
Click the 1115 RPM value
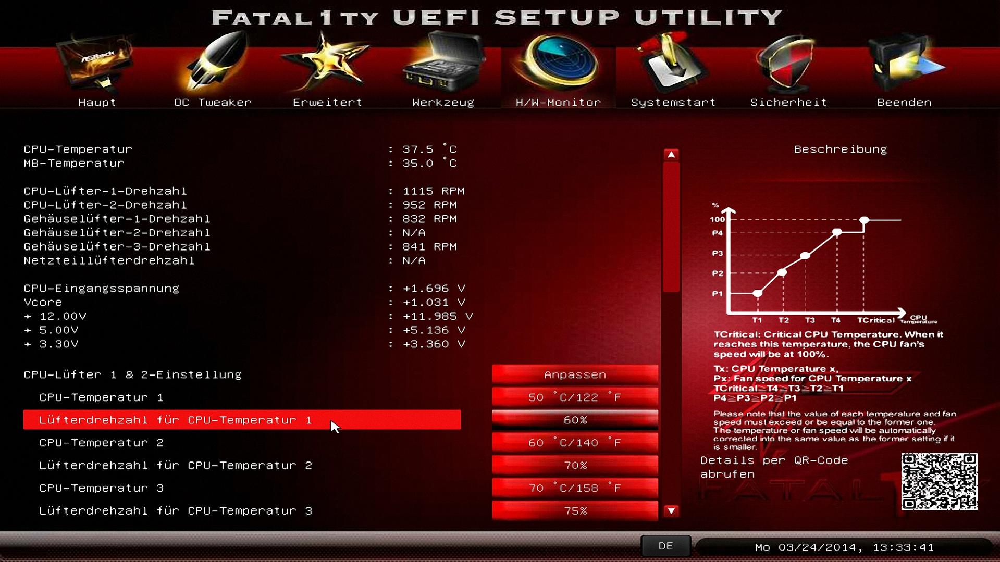434,191
